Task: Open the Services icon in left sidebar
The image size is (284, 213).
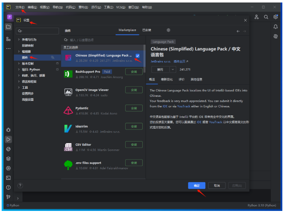Action: (x=8, y=168)
